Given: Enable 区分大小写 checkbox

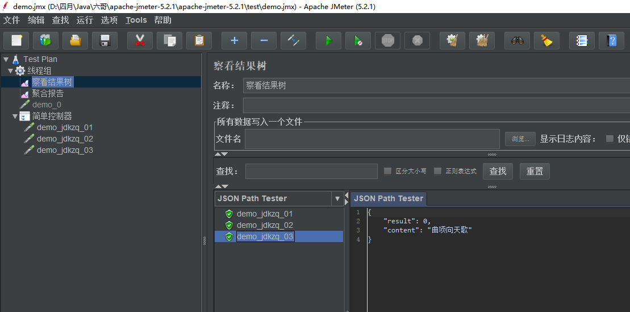Looking at the screenshot, I should [x=388, y=171].
